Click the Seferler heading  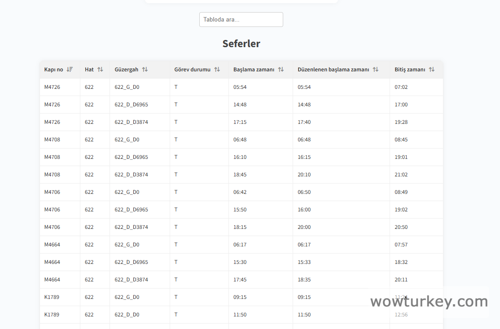[241, 44]
